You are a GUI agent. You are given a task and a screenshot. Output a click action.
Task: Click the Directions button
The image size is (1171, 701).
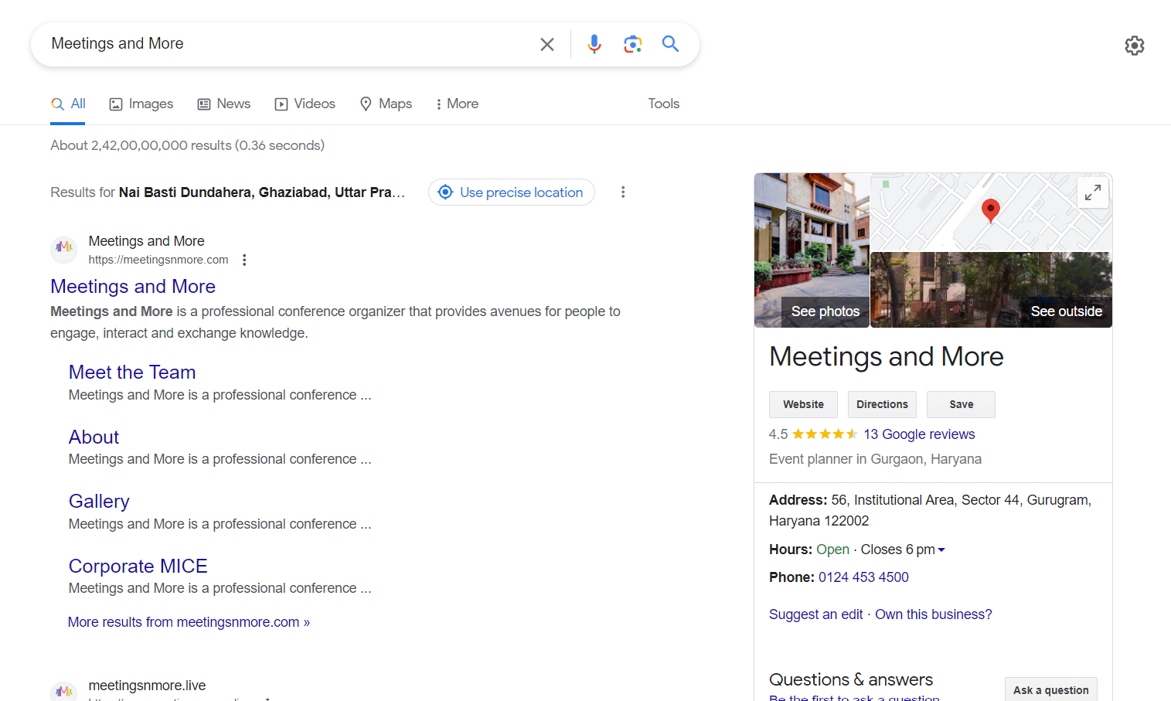[x=882, y=404]
